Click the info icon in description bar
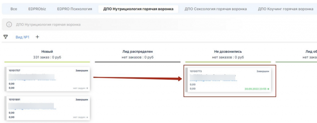 [x=9, y=25]
